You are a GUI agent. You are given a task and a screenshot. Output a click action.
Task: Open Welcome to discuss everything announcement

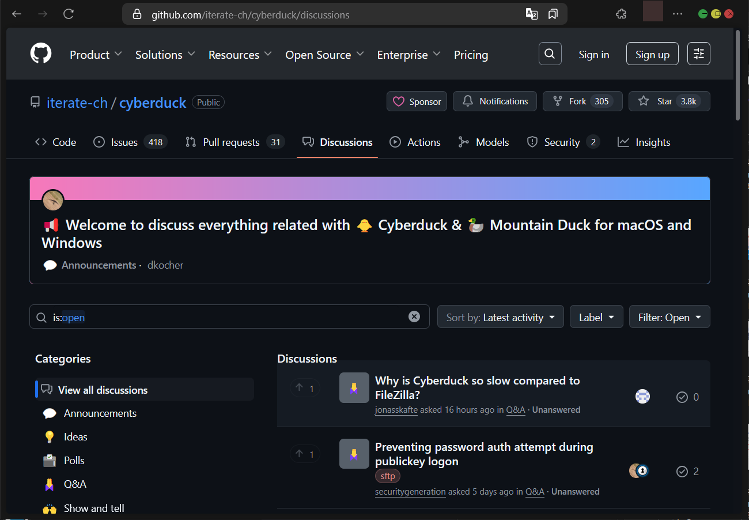coord(366,233)
